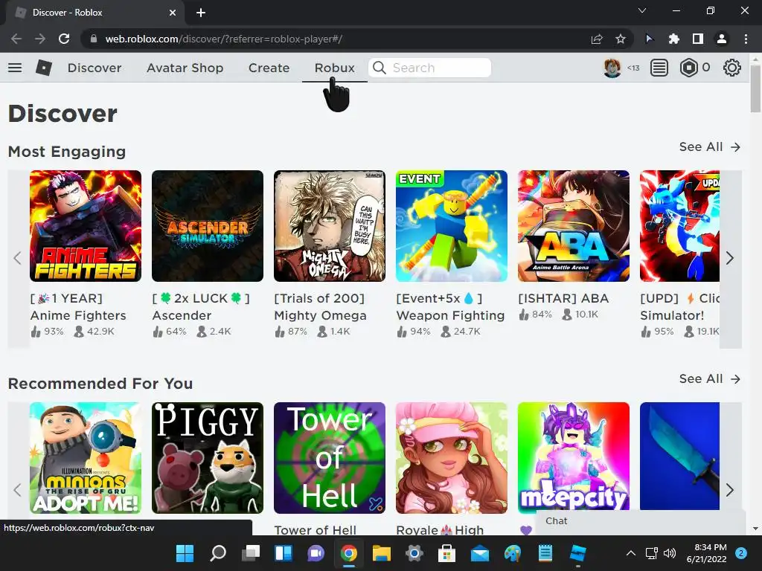The image size is (762, 571).
Task: See All Recommended For You games
Action: click(x=709, y=378)
